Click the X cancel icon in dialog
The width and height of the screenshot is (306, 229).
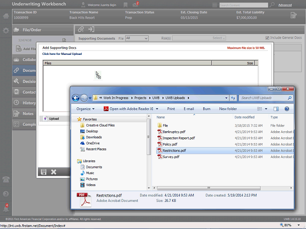[x=54, y=172]
